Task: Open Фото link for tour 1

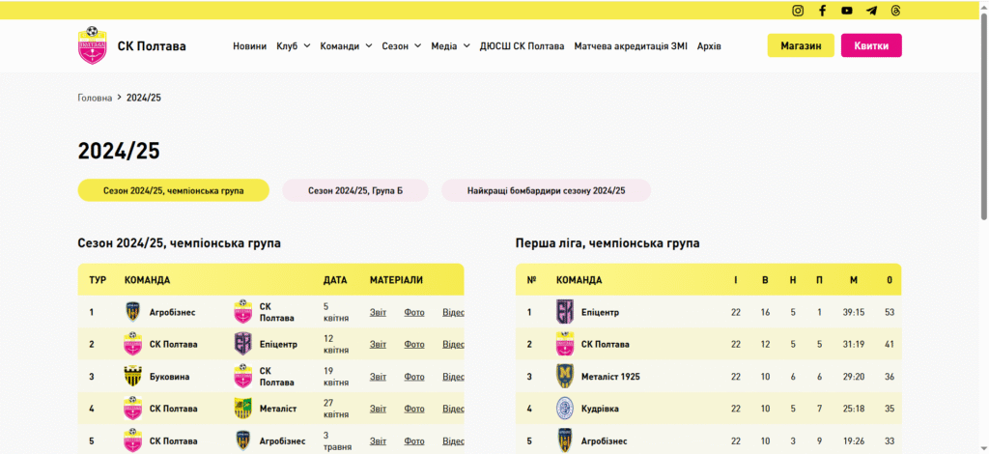Action: [414, 312]
